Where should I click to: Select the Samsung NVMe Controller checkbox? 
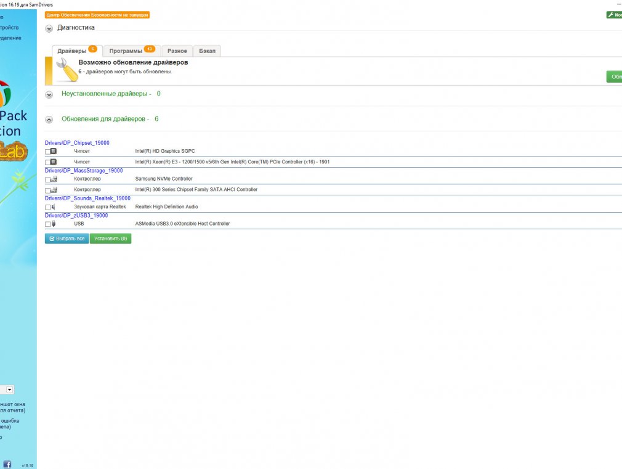(x=47, y=179)
